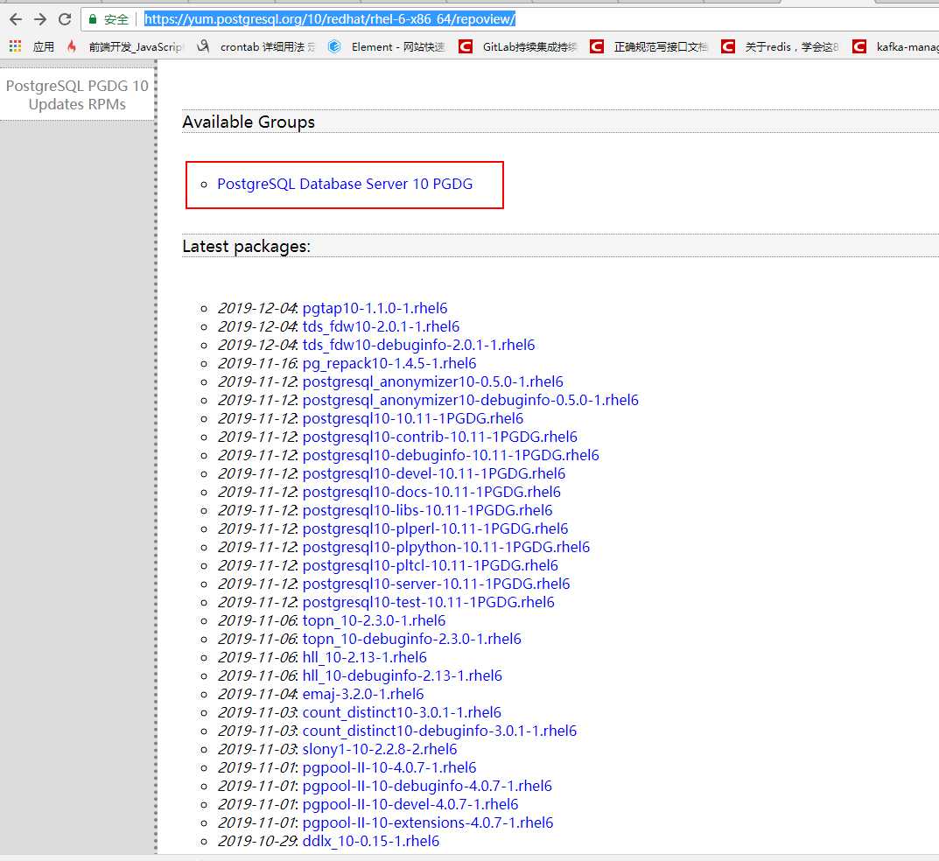Open the Element - 网站快速 bookmark
This screenshot has width=939, height=861.
[398, 46]
